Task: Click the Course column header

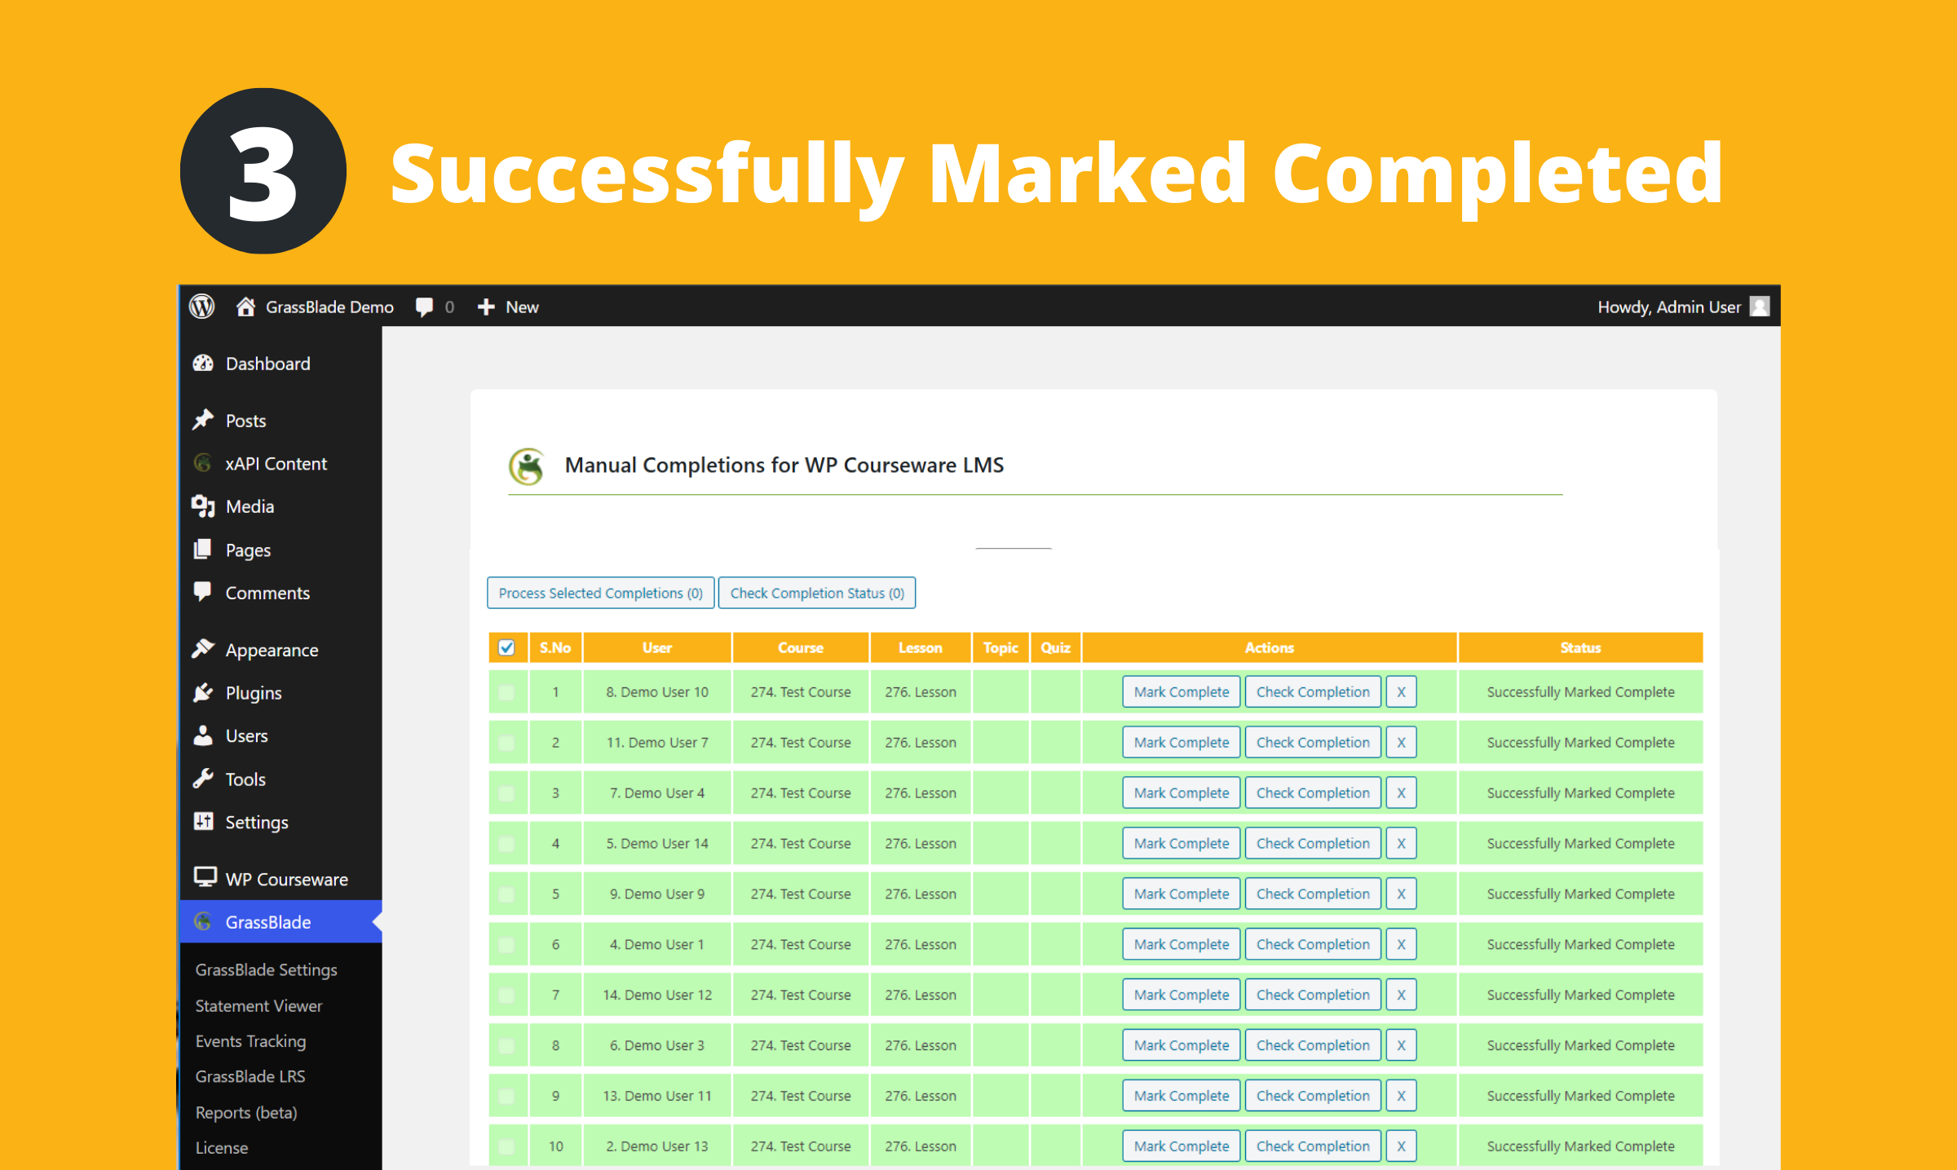Action: click(801, 647)
